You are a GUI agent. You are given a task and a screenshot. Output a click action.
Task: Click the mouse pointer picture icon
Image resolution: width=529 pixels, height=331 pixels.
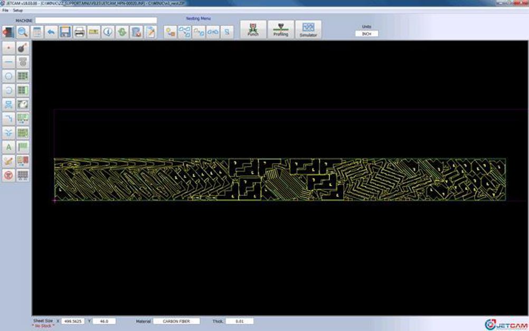[23, 105]
